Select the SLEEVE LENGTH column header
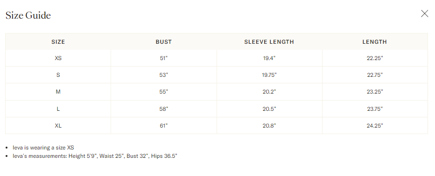Screen dimensions: 435x176 (269, 42)
